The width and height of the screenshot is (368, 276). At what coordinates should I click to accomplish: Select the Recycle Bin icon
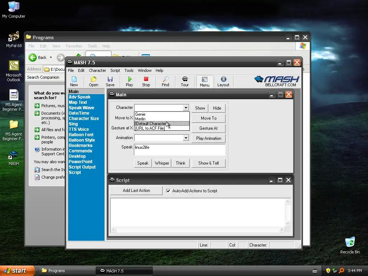coord(350,245)
